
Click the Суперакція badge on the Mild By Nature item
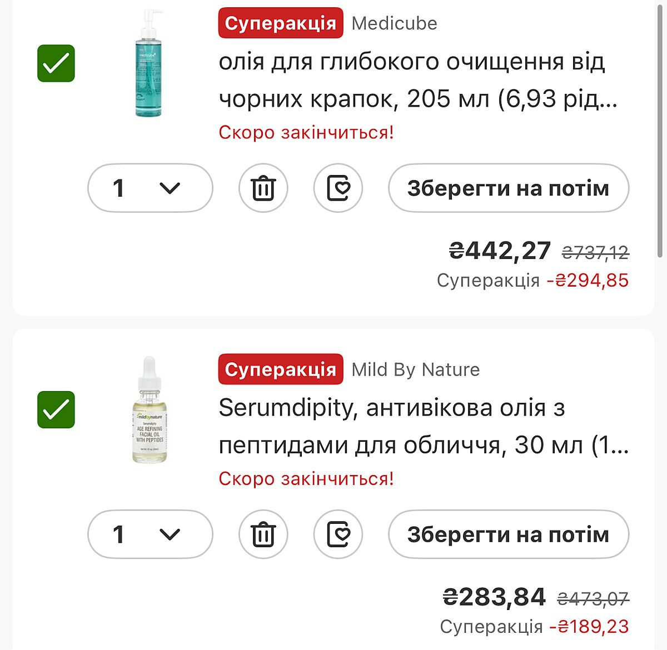(281, 369)
